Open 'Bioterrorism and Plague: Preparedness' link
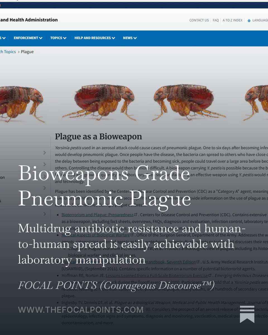The width and height of the screenshot is (268, 335). click(97, 215)
